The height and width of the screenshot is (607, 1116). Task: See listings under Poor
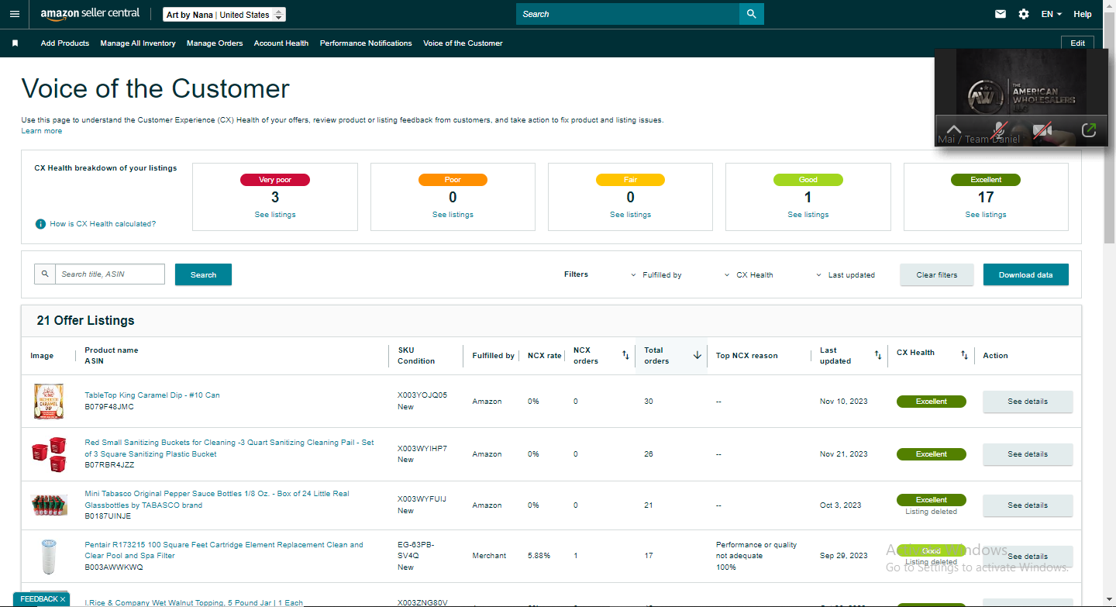(x=453, y=215)
